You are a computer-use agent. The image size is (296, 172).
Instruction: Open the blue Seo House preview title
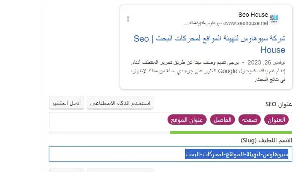pos(209,44)
